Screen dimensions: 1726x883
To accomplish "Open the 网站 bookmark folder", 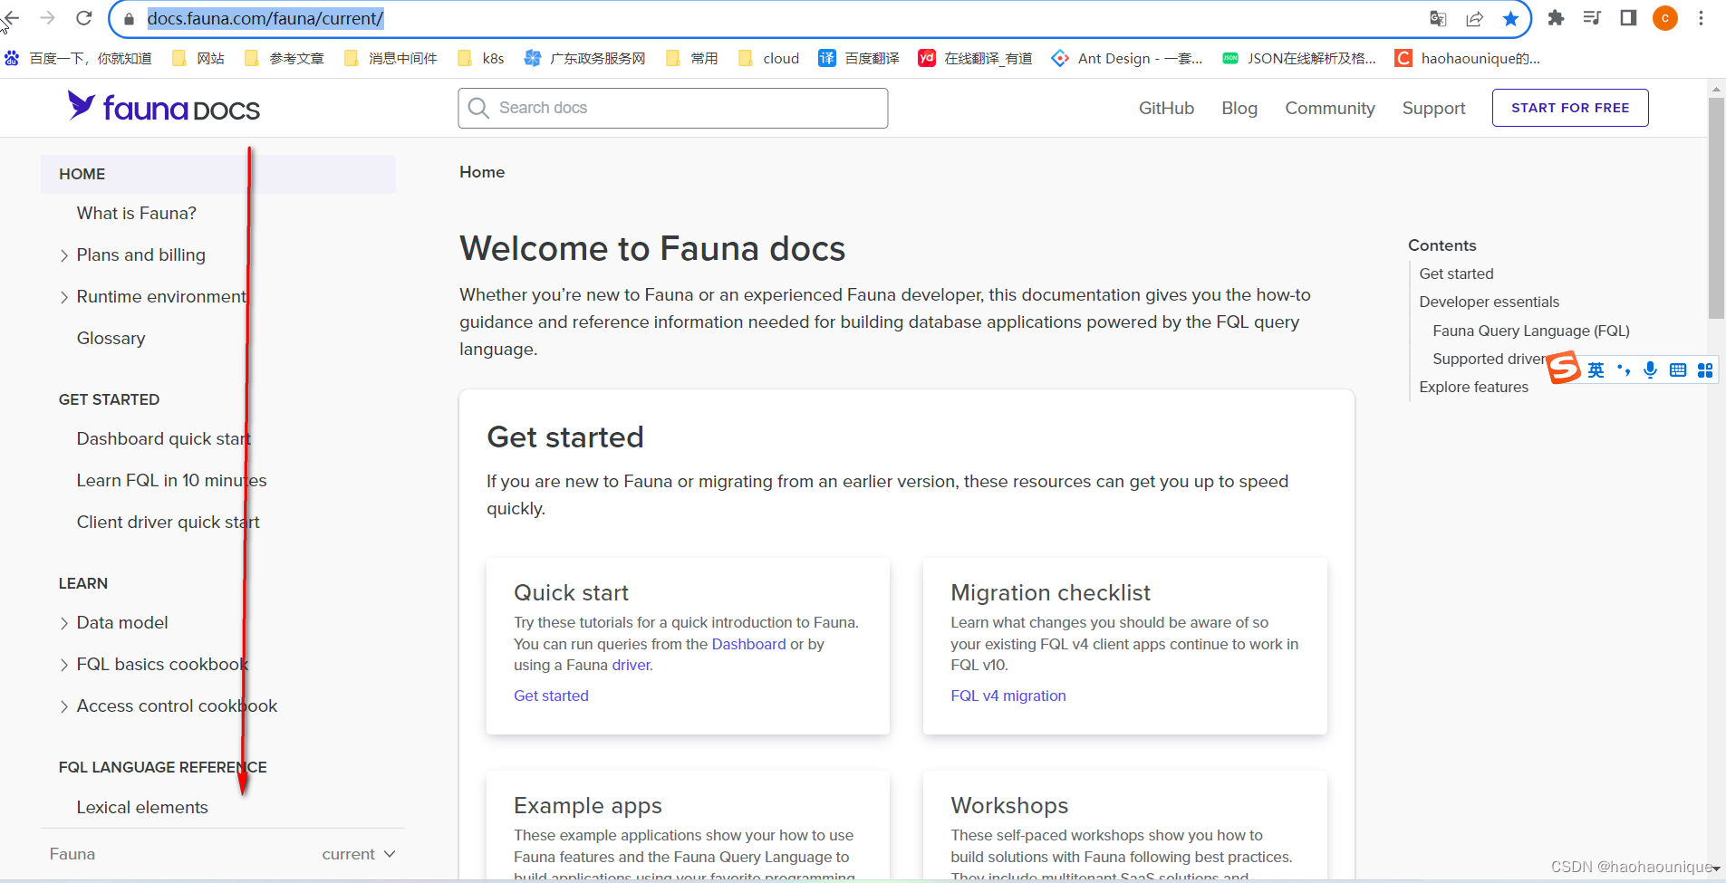I will 198,58.
